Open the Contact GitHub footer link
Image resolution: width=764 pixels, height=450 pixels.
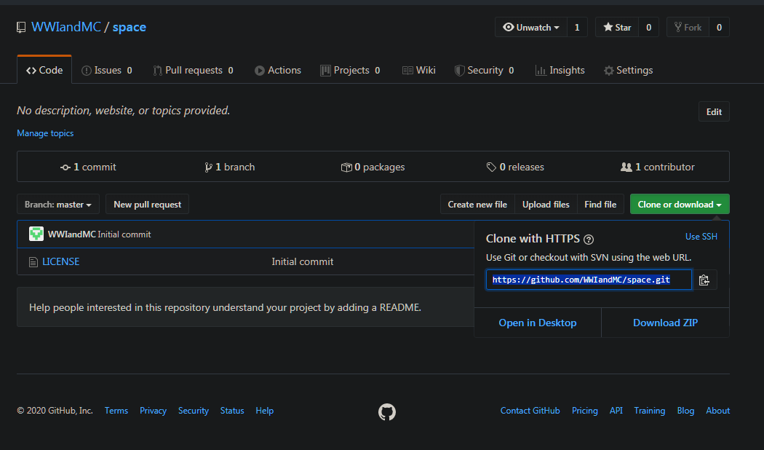(x=530, y=411)
